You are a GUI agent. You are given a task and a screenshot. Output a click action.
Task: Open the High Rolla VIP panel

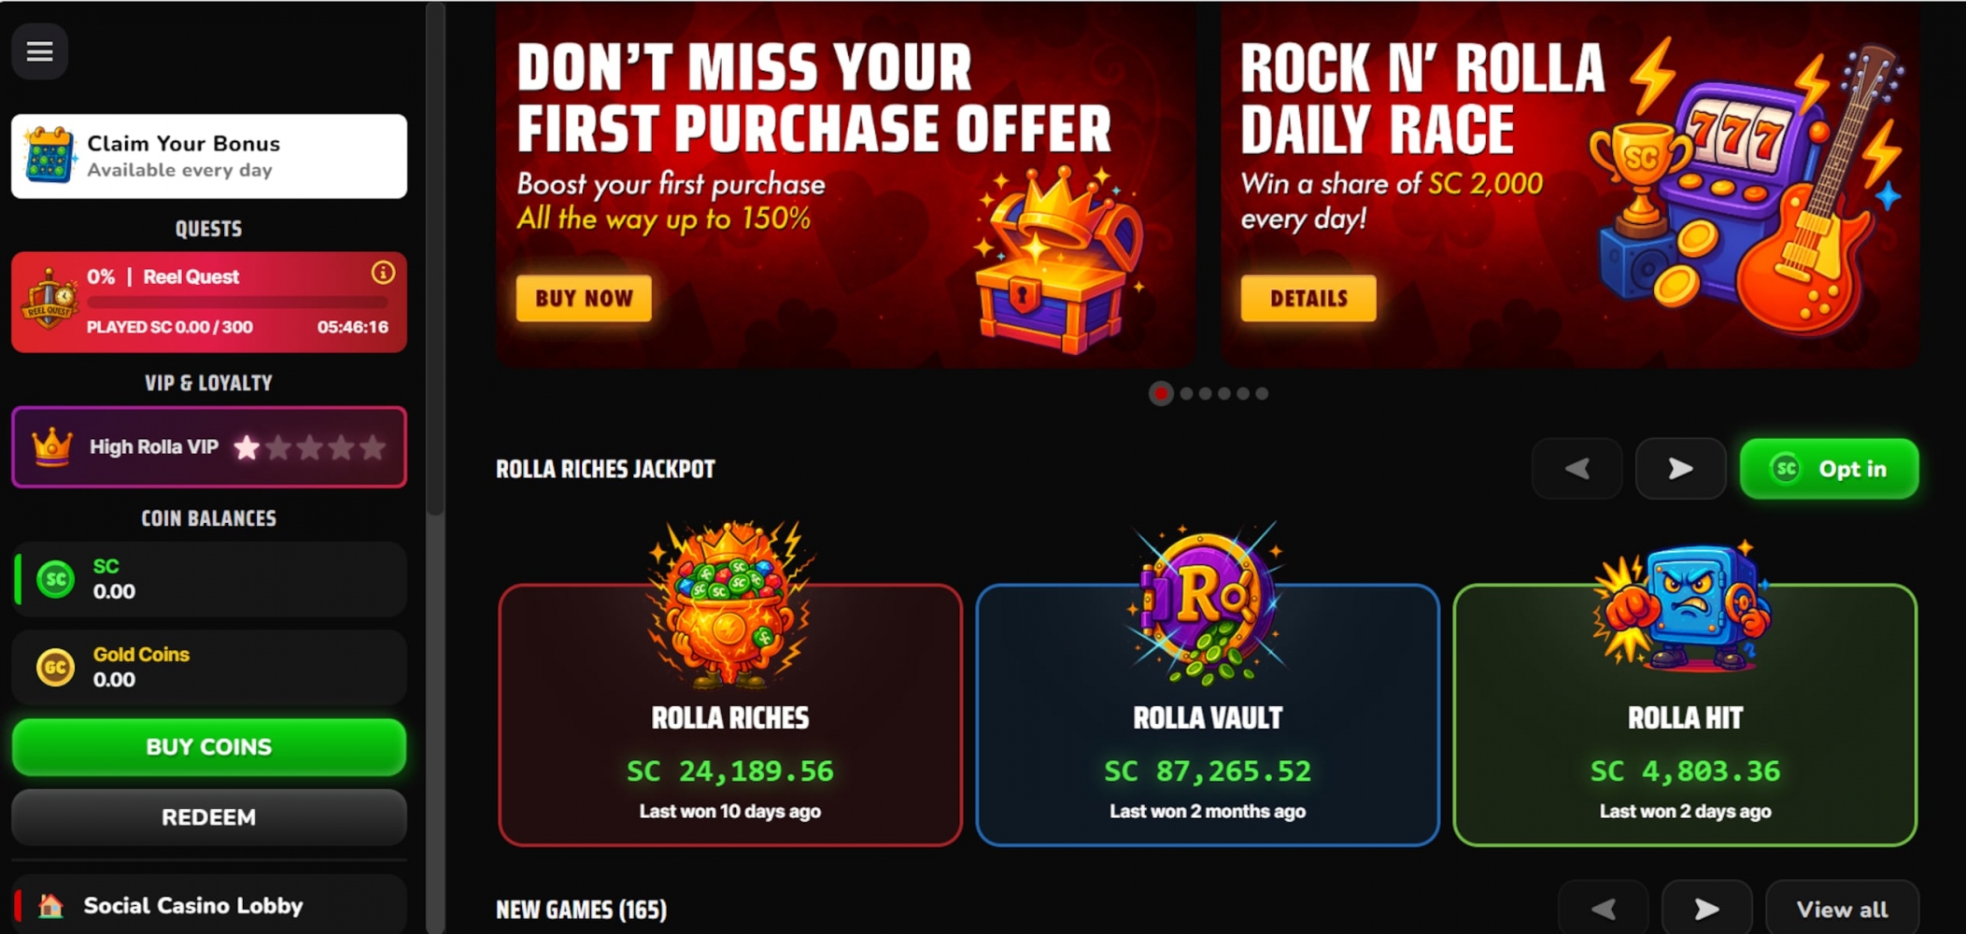(209, 446)
